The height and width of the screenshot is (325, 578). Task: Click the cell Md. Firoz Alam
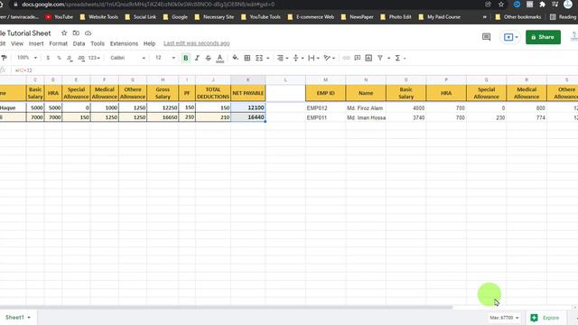coord(366,108)
